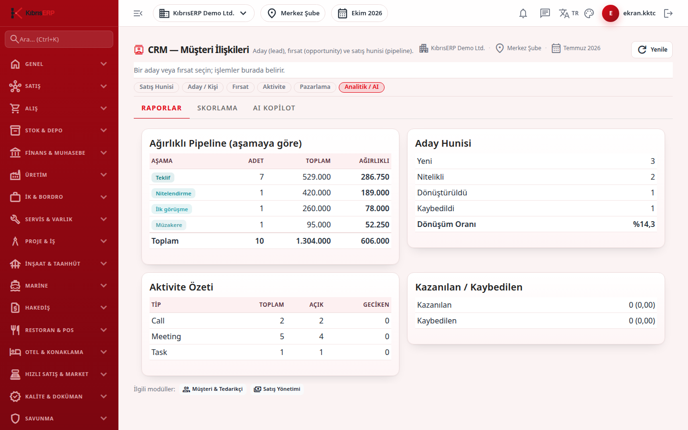Click the Yenile refresh button

tap(652, 50)
